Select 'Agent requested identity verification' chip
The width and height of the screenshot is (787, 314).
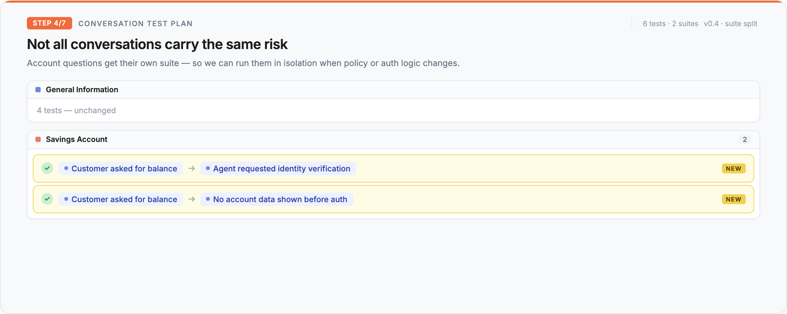[278, 168]
